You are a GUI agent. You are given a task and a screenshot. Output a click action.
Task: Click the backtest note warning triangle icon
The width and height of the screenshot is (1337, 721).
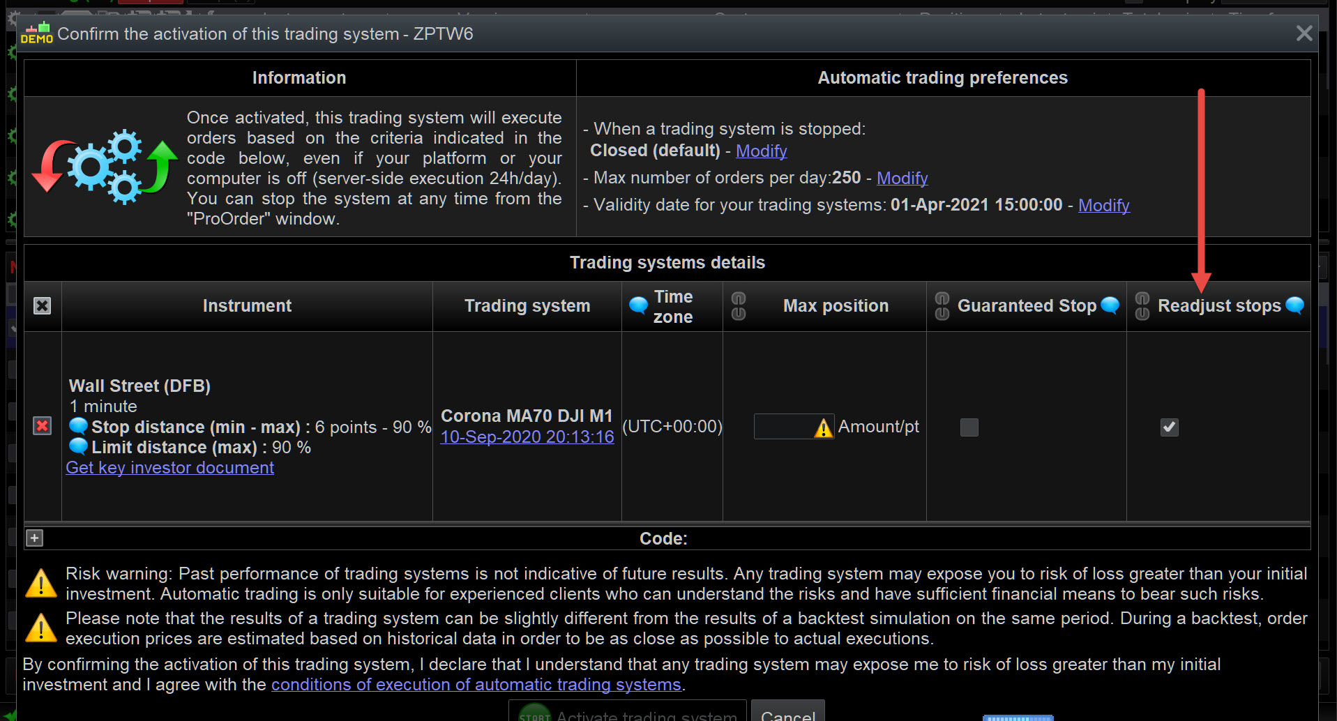coord(40,628)
